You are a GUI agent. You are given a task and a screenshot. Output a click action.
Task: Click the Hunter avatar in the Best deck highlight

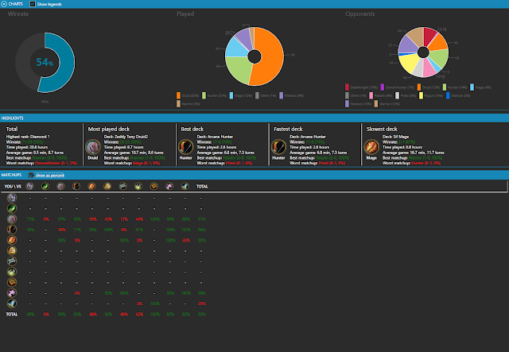(x=186, y=147)
